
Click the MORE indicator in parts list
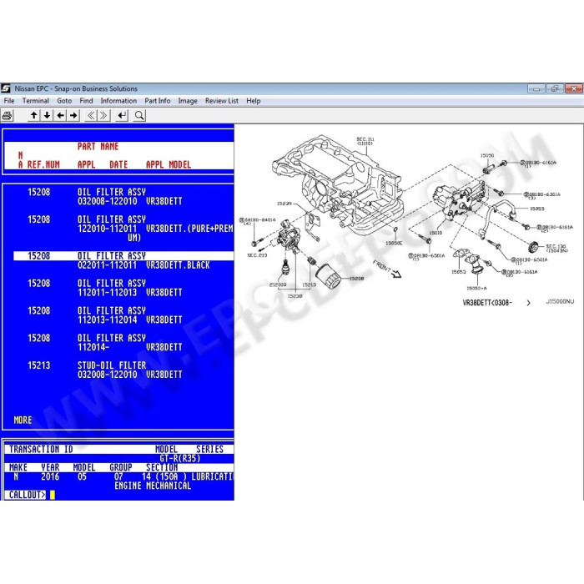[23, 420]
